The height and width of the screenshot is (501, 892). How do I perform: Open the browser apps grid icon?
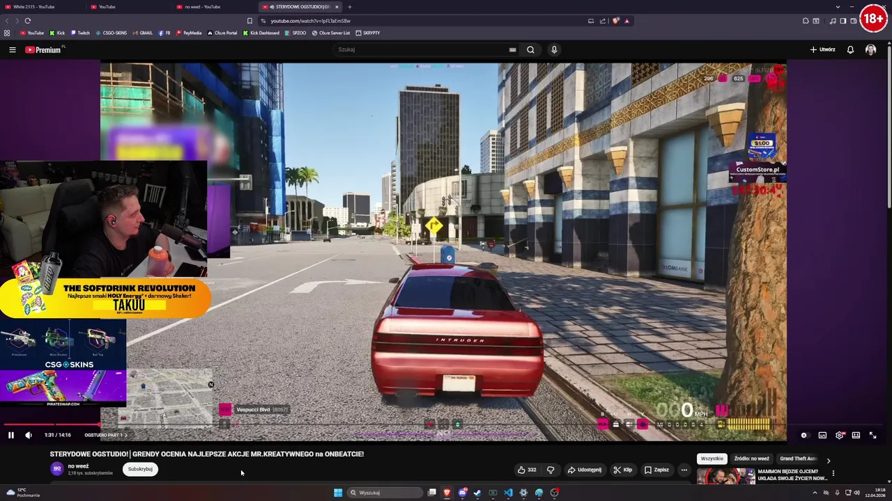(x=7, y=33)
